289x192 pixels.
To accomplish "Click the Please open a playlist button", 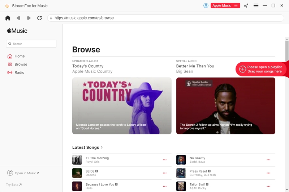I will point(261,69).
